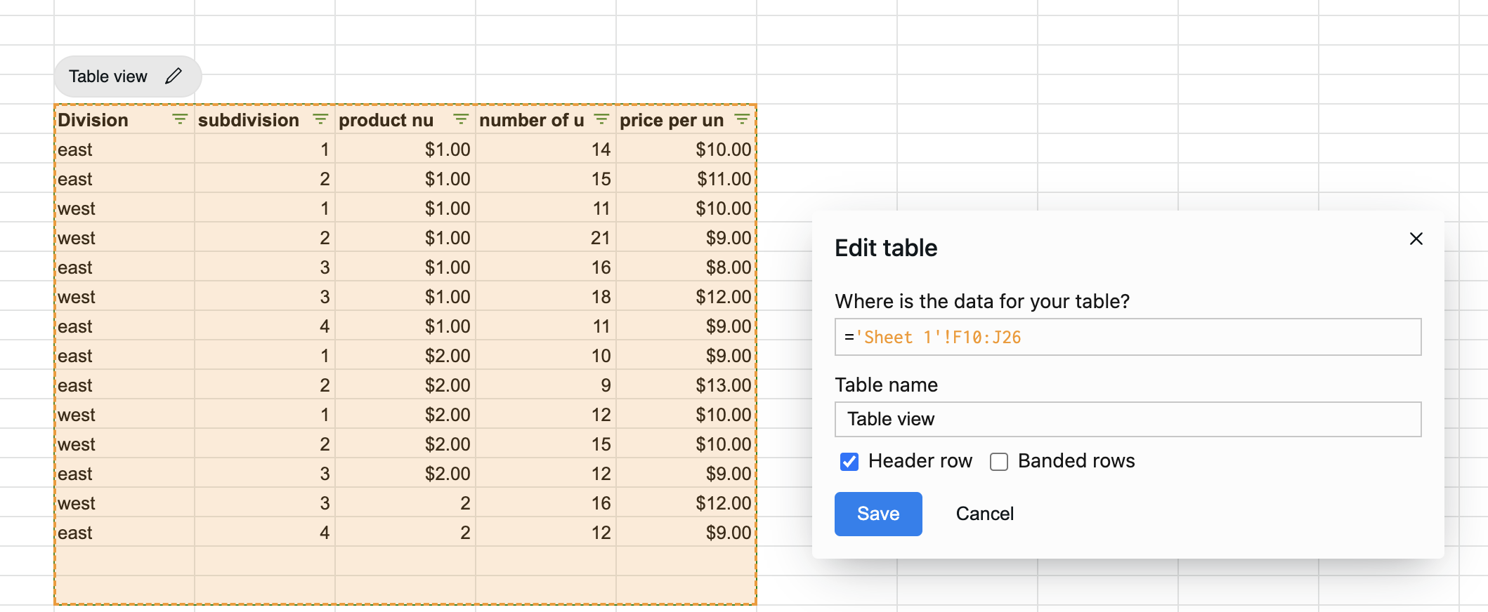Open the price per un column filter
The width and height of the screenshot is (1488, 612).
[742, 119]
